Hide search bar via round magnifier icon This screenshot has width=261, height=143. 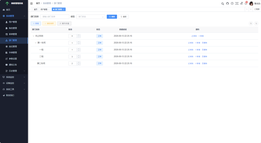(x=251, y=23)
